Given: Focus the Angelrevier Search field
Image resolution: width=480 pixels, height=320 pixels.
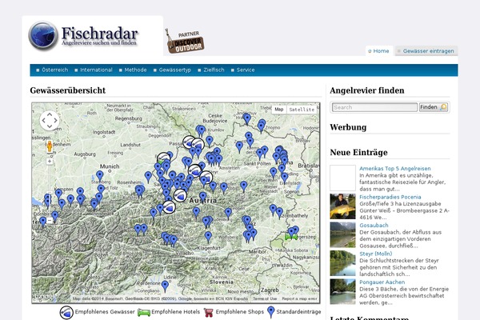Looking at the screenshot, I should pyautogui.click(x=374, y=107).
